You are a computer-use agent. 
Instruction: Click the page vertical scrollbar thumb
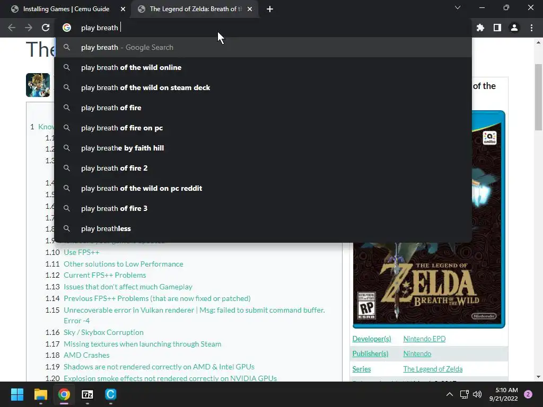pos(538,97)
